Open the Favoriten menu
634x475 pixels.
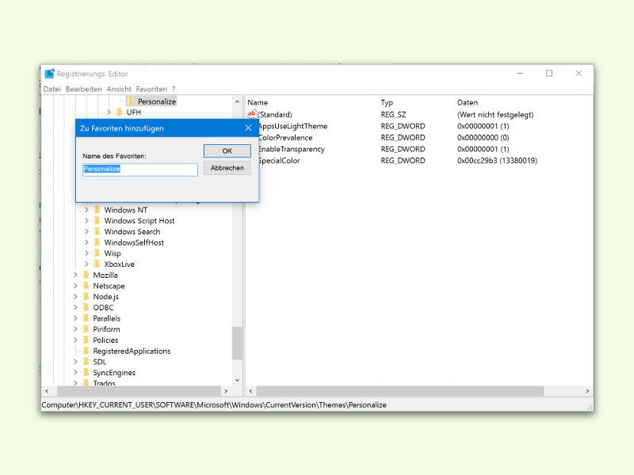pyautogui.click(x=151, y=89)
